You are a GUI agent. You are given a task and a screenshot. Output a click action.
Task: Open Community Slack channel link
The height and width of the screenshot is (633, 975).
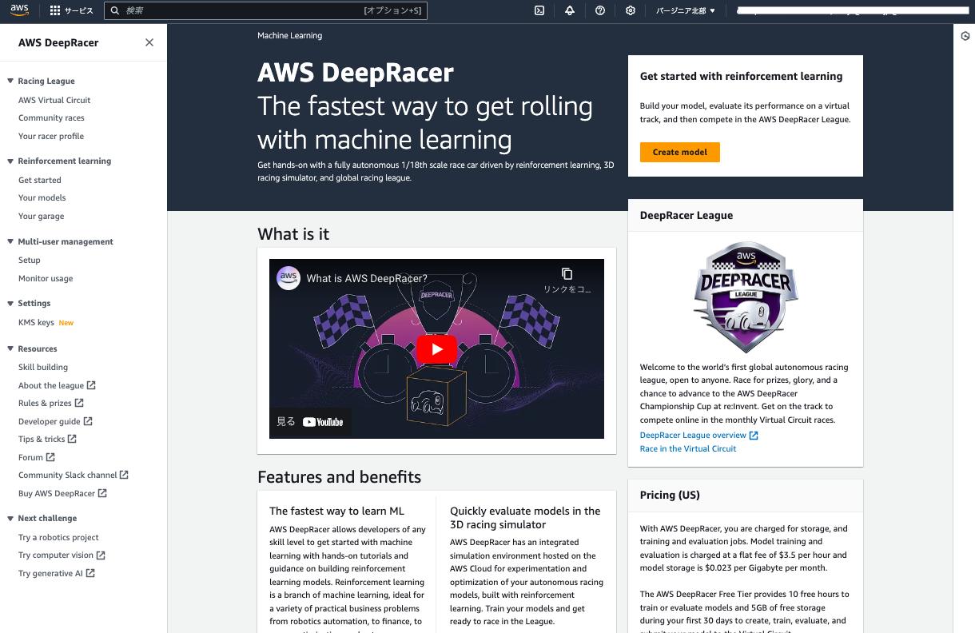pyautogui.click(x=68, y=475)
